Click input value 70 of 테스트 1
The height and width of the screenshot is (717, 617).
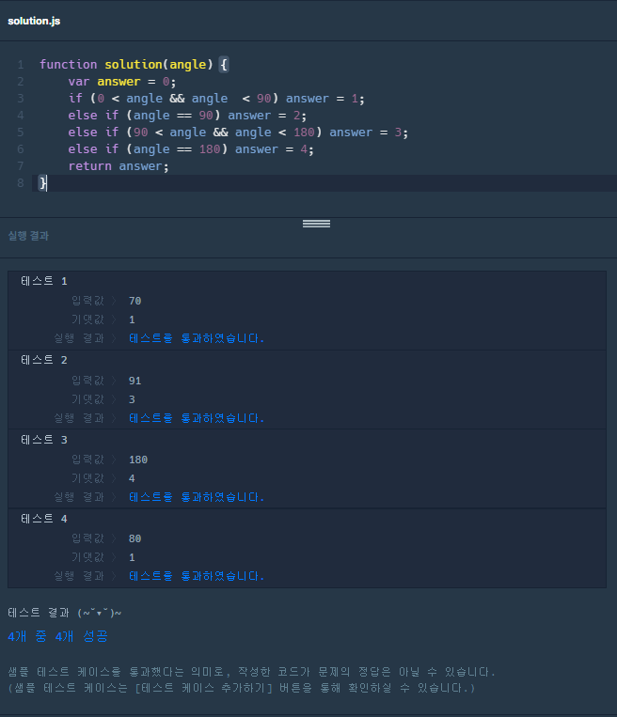pyautogui.click(x=135, y=301)
